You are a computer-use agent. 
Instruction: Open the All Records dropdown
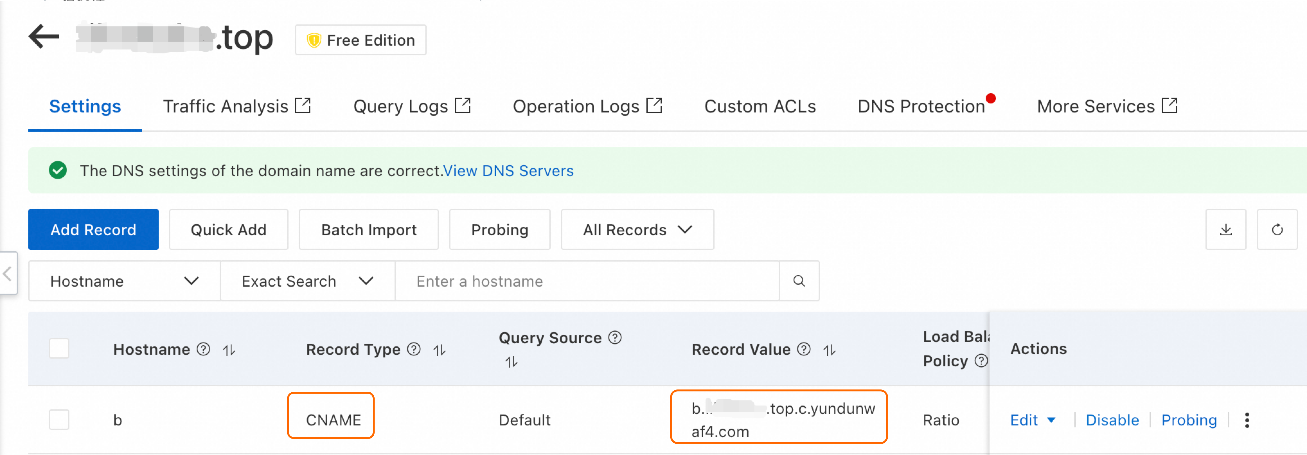coord(637,230)
